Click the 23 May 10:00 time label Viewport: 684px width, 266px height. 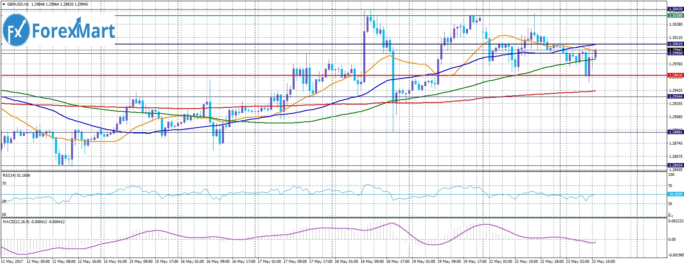tap(603, 262)
